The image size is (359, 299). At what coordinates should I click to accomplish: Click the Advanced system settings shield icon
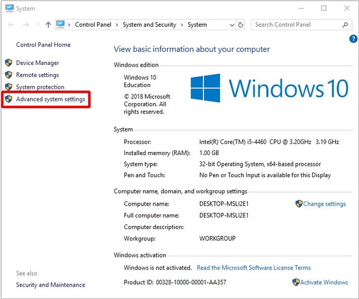coord(9,99)
